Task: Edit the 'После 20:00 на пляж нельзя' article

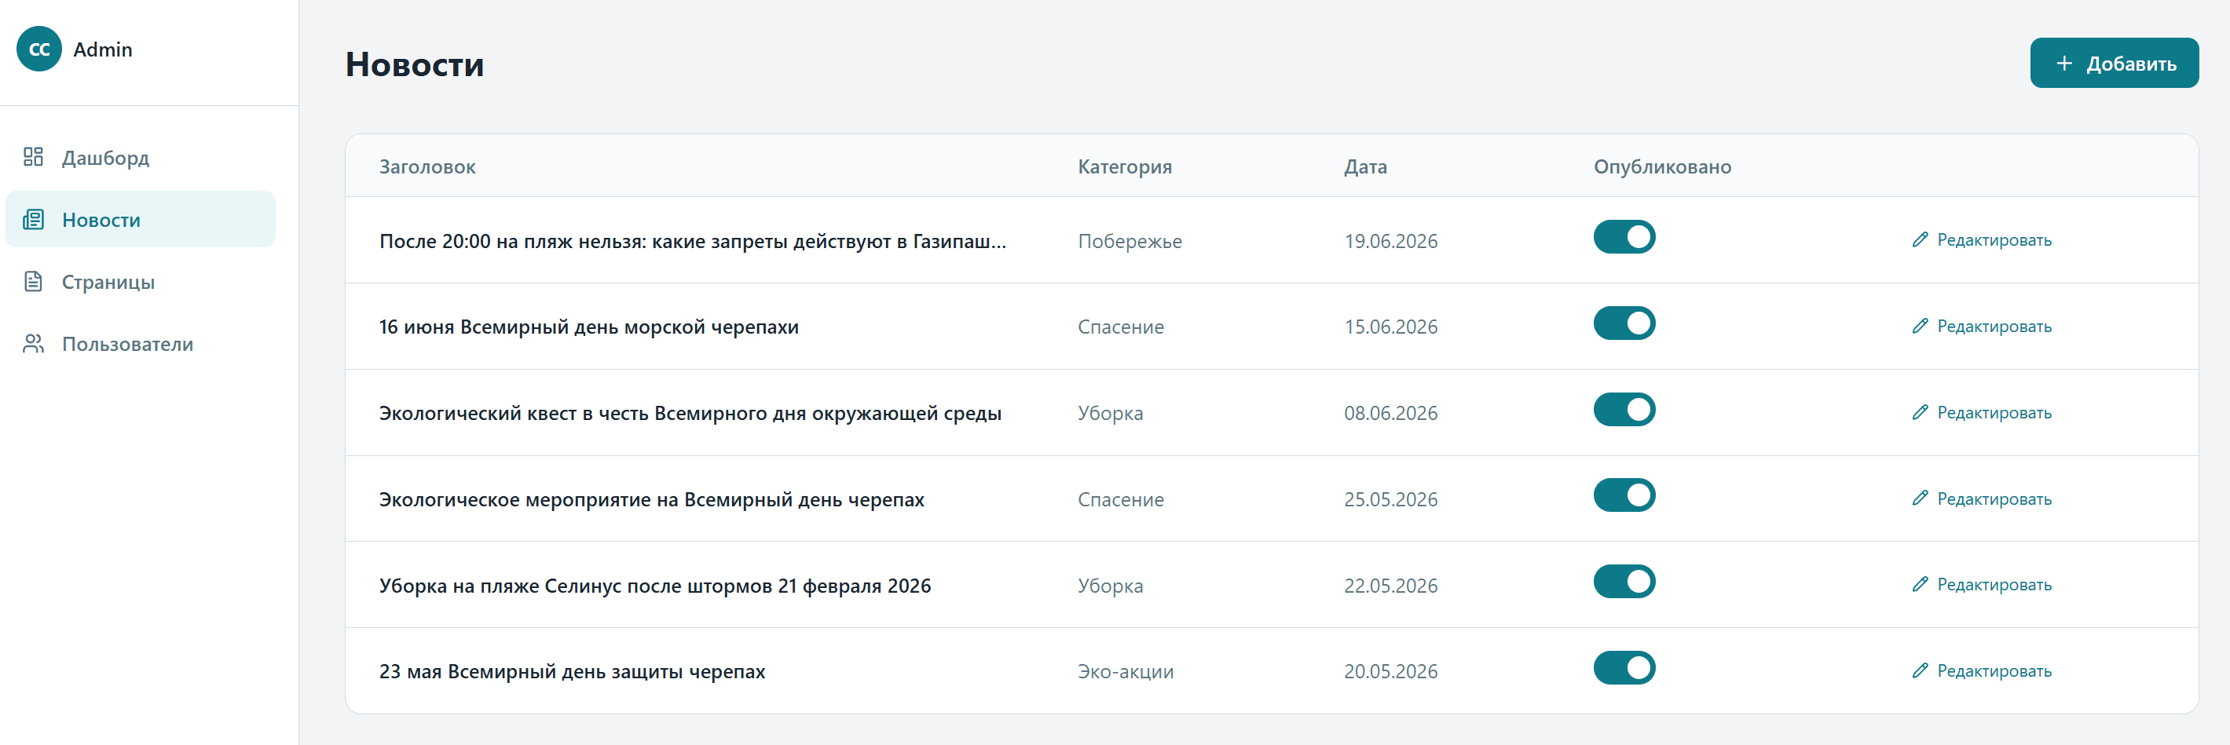Action: 1982,239
